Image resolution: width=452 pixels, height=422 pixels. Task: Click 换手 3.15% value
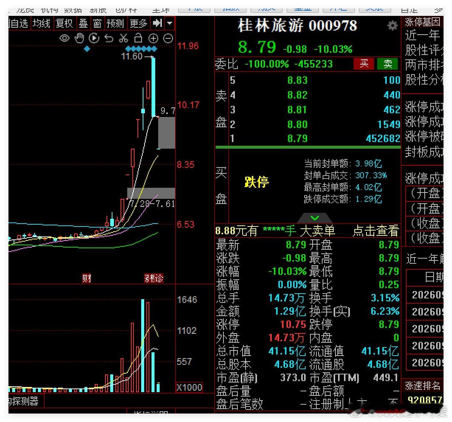[x=385, y=298]
